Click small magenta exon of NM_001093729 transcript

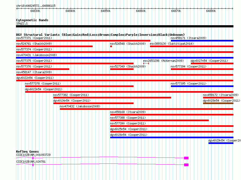(33, 158)
